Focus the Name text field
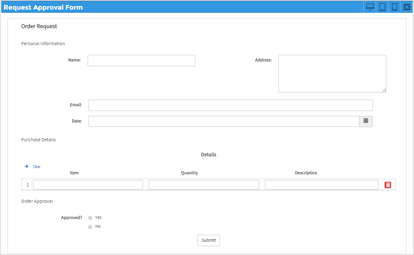This screenshot has width=414, height=255. [x=141, y=61]
